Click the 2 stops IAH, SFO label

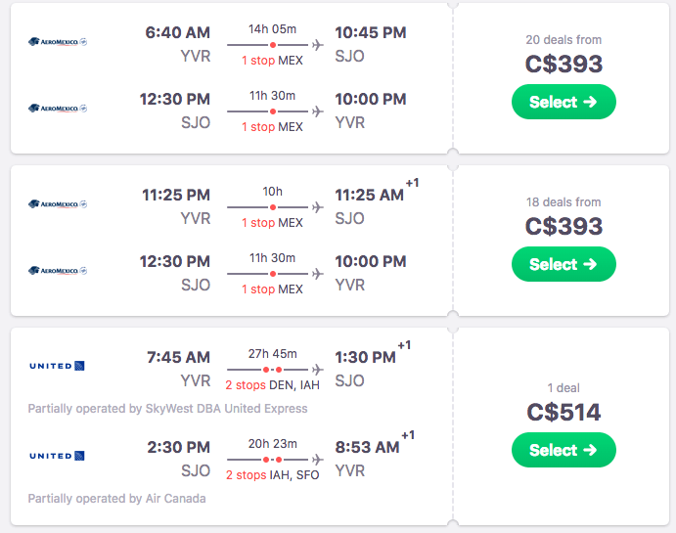pyautogui.click(x=273, y=475)
